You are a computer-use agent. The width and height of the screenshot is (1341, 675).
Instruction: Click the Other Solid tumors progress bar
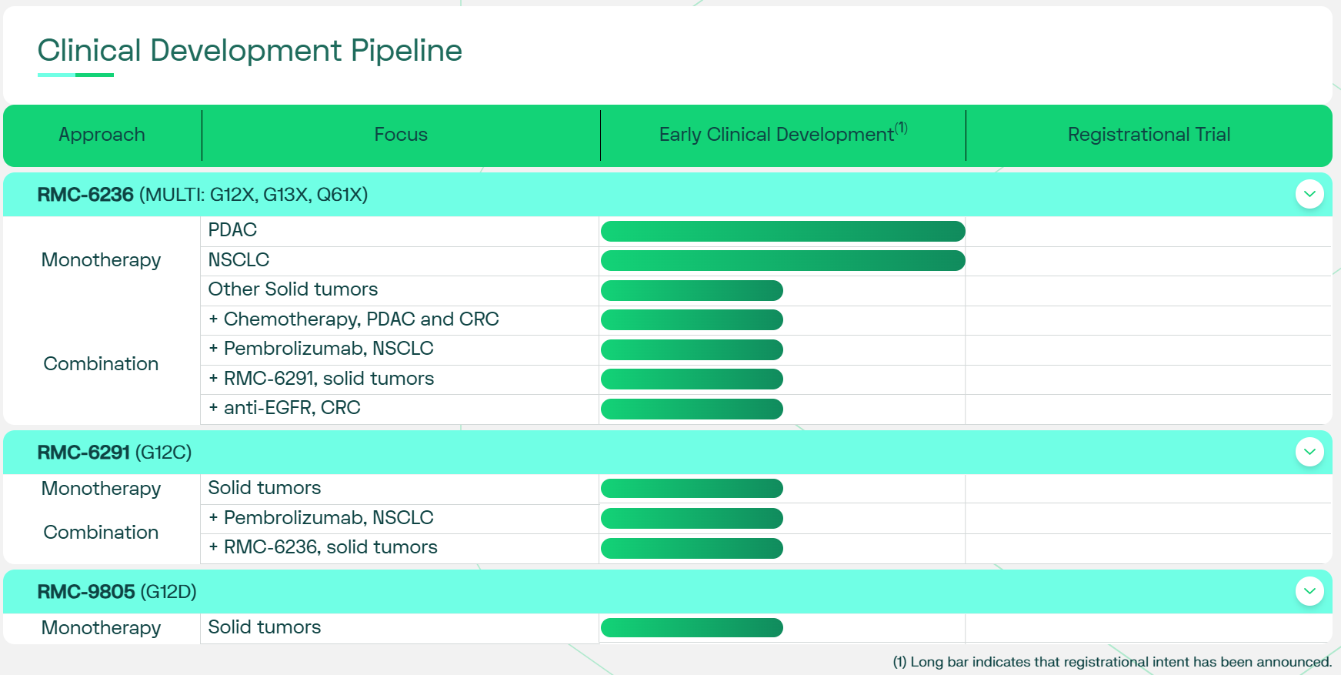point(692,290)
